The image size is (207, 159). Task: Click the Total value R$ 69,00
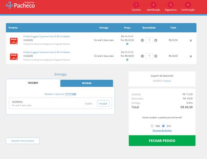click(x=187, y=107)
